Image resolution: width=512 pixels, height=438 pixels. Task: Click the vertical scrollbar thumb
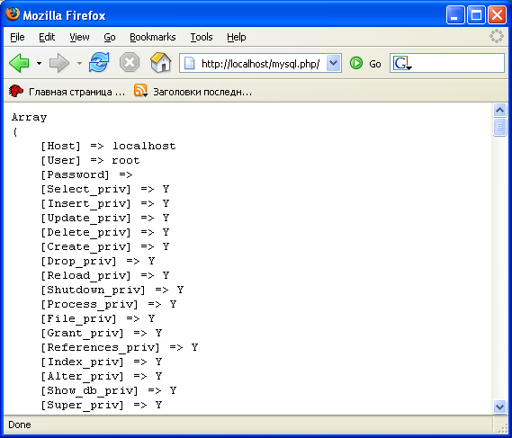(x=499, y=128)
